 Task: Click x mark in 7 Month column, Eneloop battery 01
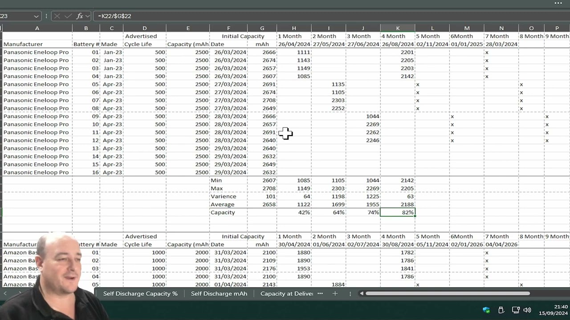click(487, 52)
